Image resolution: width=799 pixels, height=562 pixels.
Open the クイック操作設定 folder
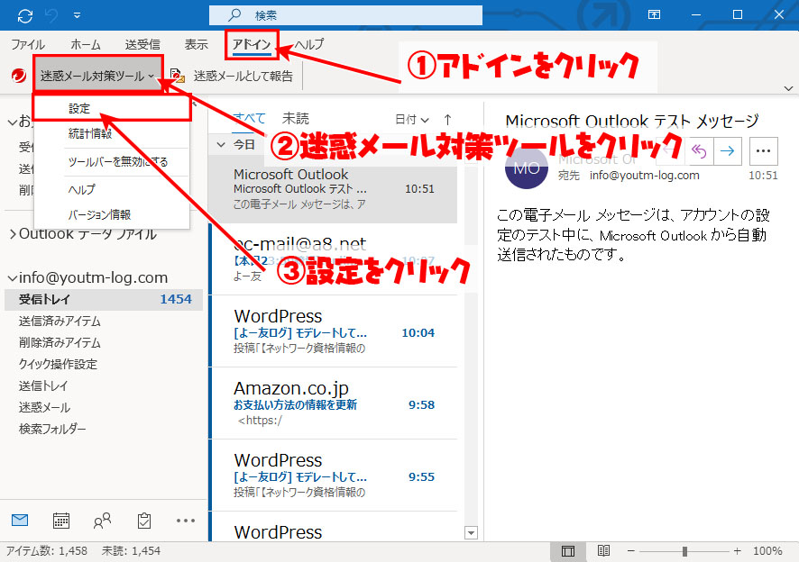tap(58, 364)
